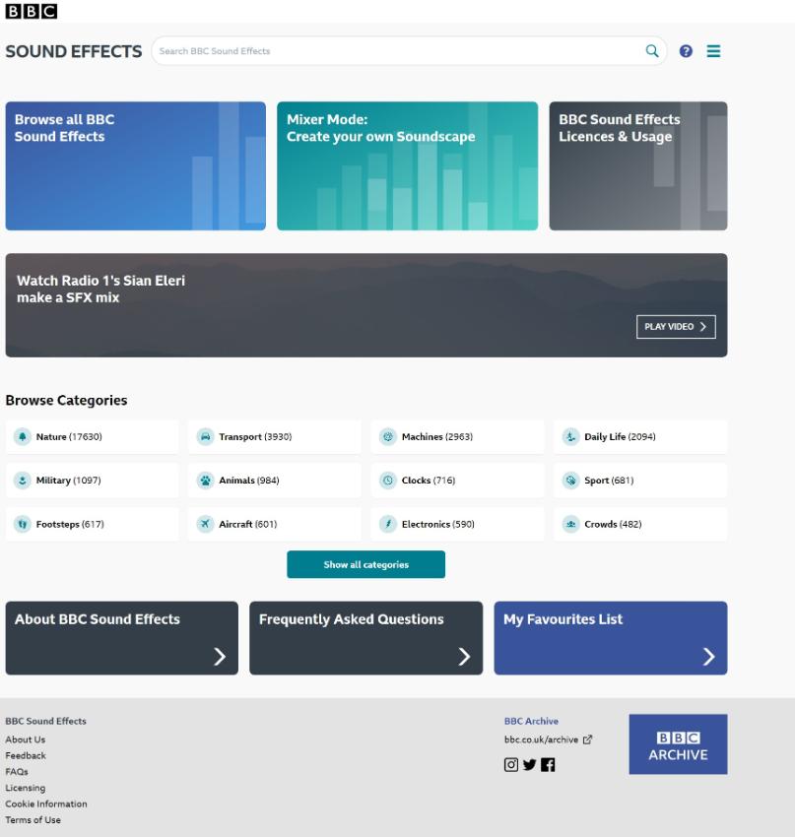795x837 pixels.
Task: Open Browse all BBC Sound Effects card
Action: point(136,166)
